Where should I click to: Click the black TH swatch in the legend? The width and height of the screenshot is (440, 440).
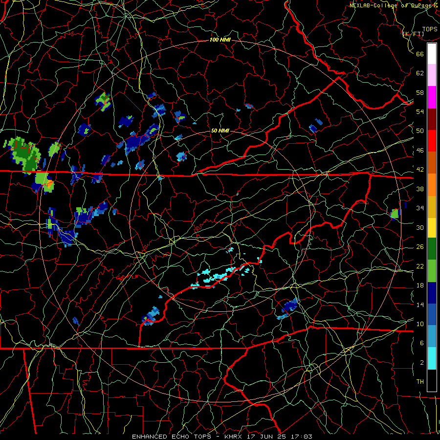point(432,380)
